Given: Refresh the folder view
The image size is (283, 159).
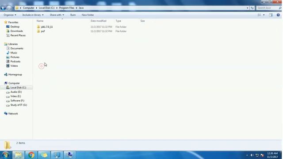Looking at the screenshot, I should pos(252,8).
